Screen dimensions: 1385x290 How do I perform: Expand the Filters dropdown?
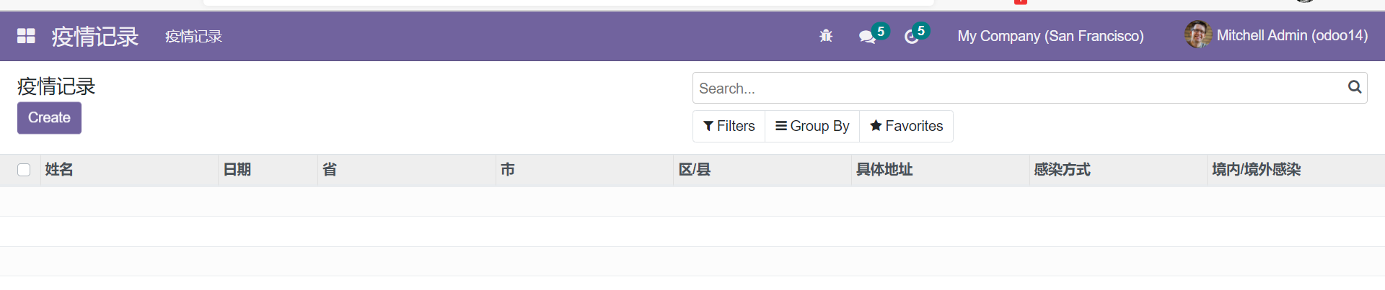(729, 126)
